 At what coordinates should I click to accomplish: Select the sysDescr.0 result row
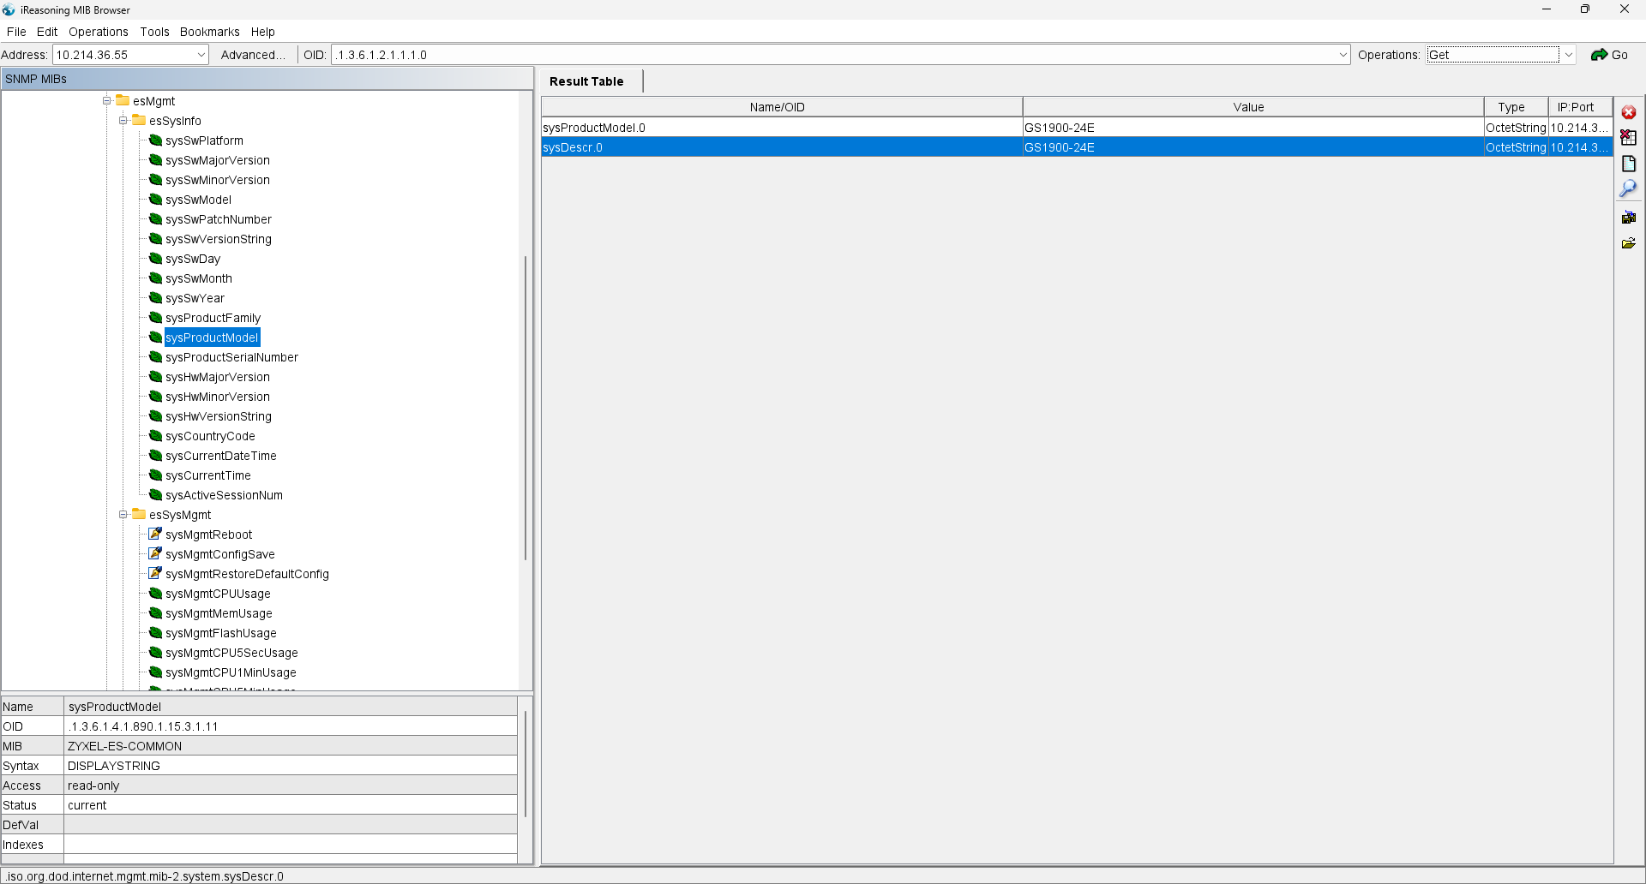point(1077,147)
